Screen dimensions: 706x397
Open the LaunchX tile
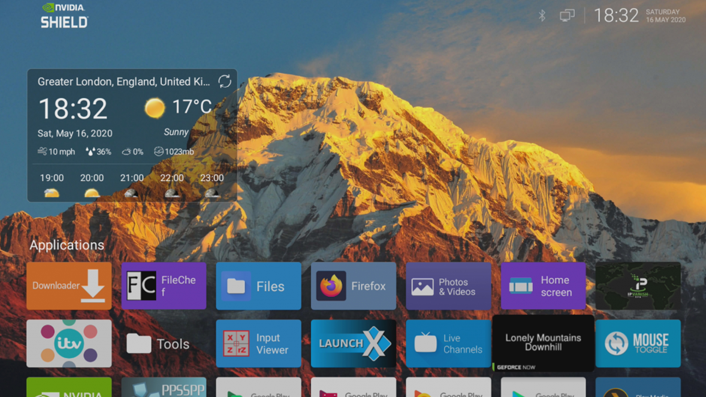click(x=353, y=343)
